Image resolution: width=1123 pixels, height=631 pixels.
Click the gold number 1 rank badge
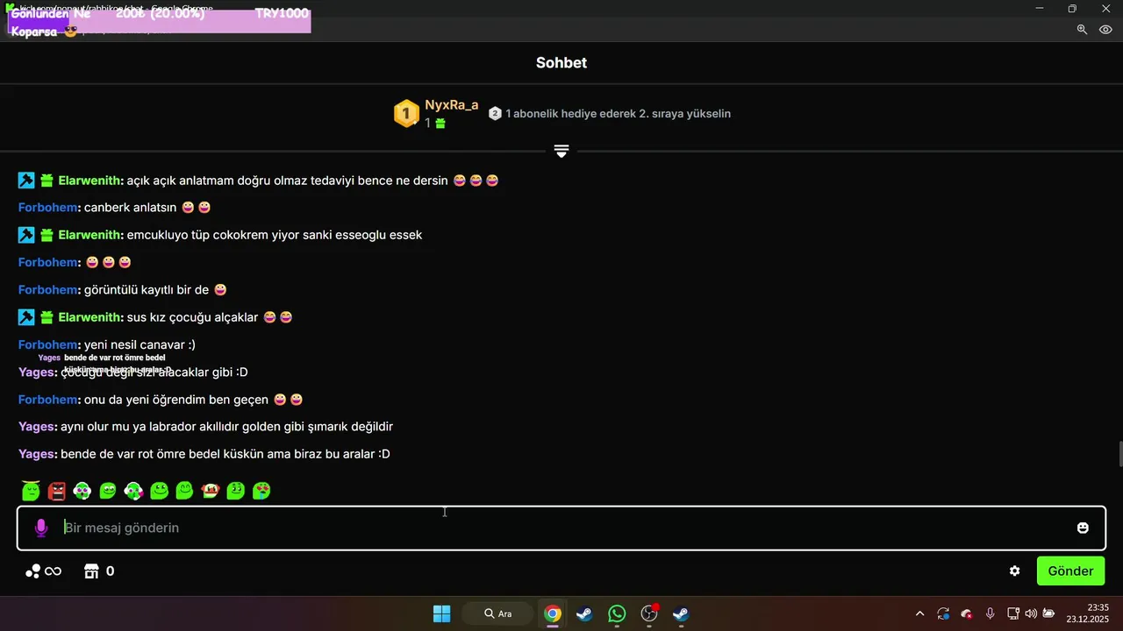pos(406,113)
